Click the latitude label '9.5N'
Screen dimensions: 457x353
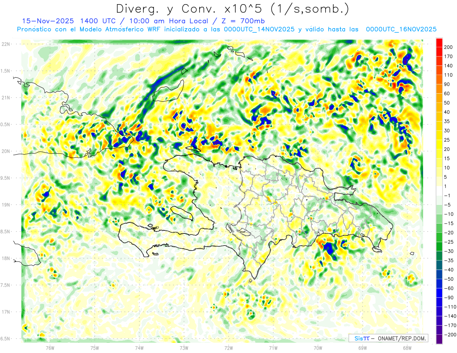(x=5, y=178)
